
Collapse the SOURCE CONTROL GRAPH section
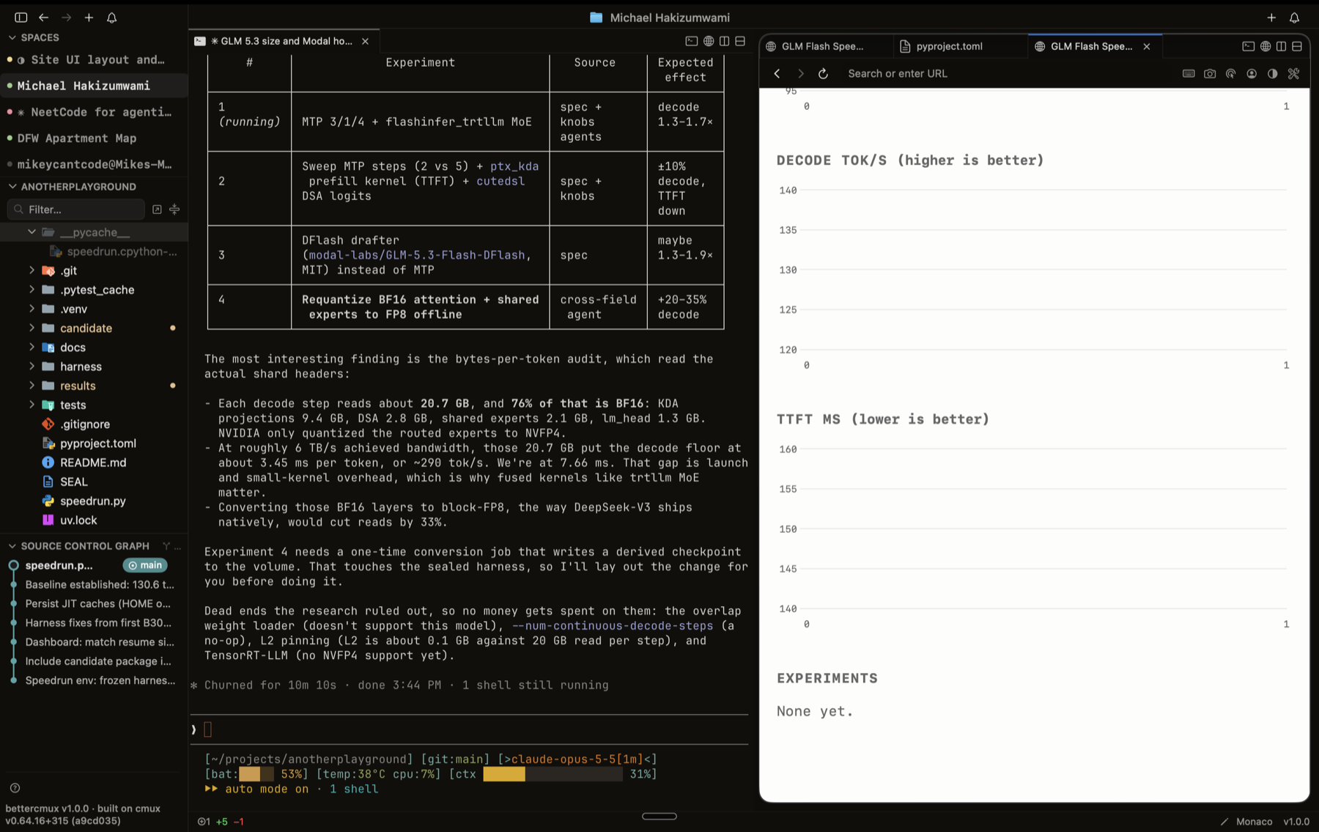12,546
